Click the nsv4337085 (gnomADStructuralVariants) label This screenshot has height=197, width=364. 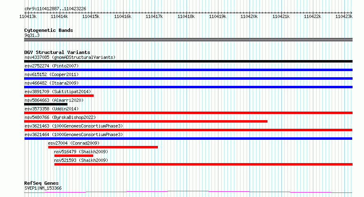[x=70, y=57]
